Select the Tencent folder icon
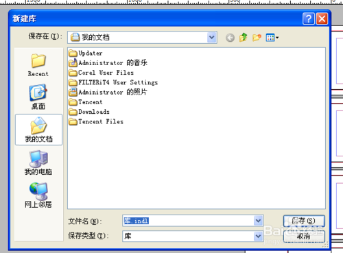 [x=73, y=102]
